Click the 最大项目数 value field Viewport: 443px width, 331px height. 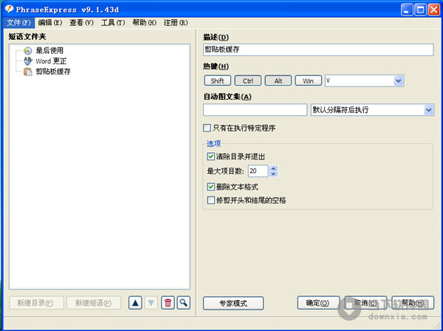point(258,171)
